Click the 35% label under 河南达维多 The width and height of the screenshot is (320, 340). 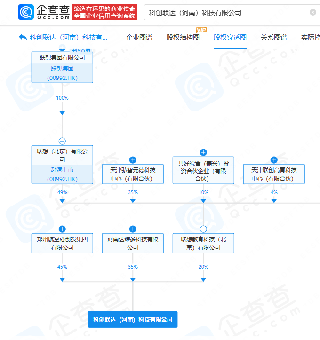(x=133, y=267)
